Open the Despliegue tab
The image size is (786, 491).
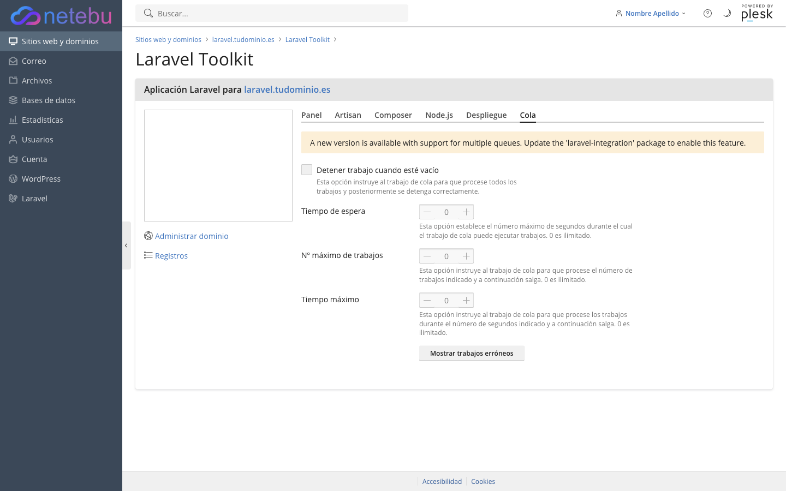point(486,115)
